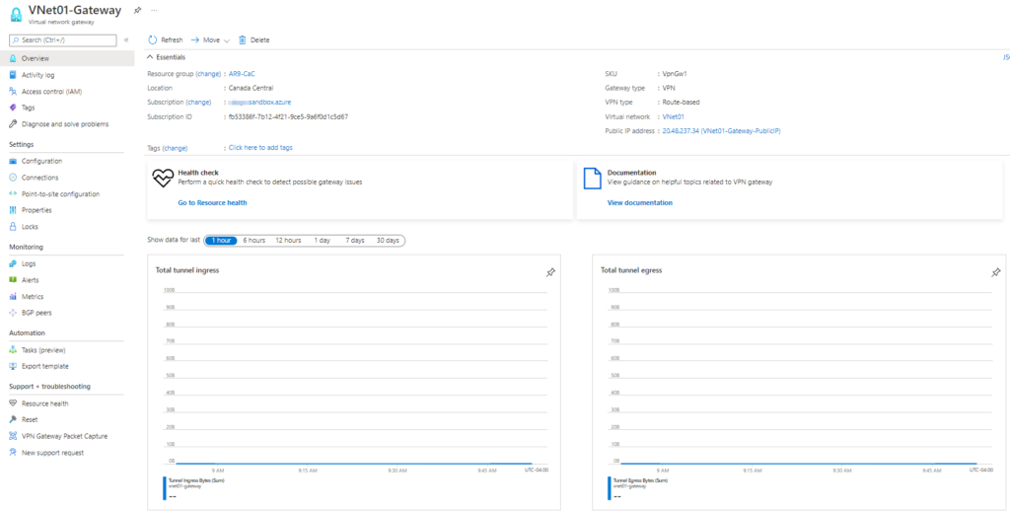Click the Total tunnel egress chart title
Viewport: 1010px width, 511px height.
(x=631, y=270)
